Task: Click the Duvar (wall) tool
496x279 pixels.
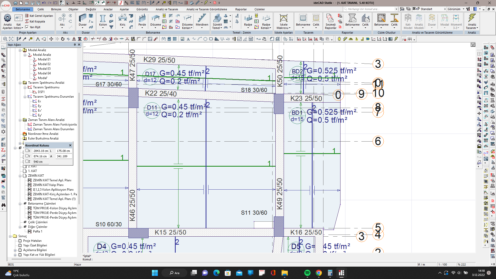Action: (83, 21)
